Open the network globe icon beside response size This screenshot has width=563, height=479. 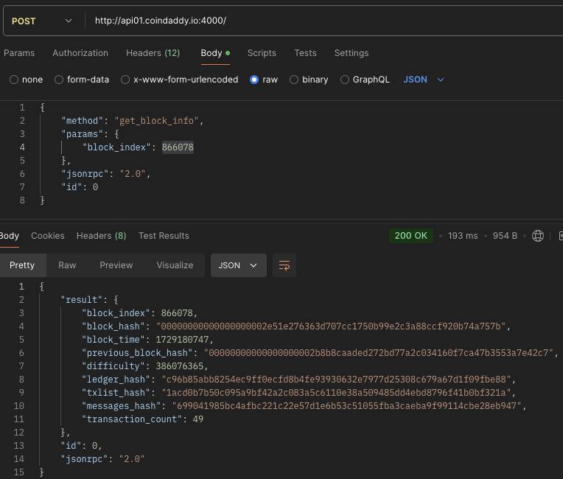[537, 236]
